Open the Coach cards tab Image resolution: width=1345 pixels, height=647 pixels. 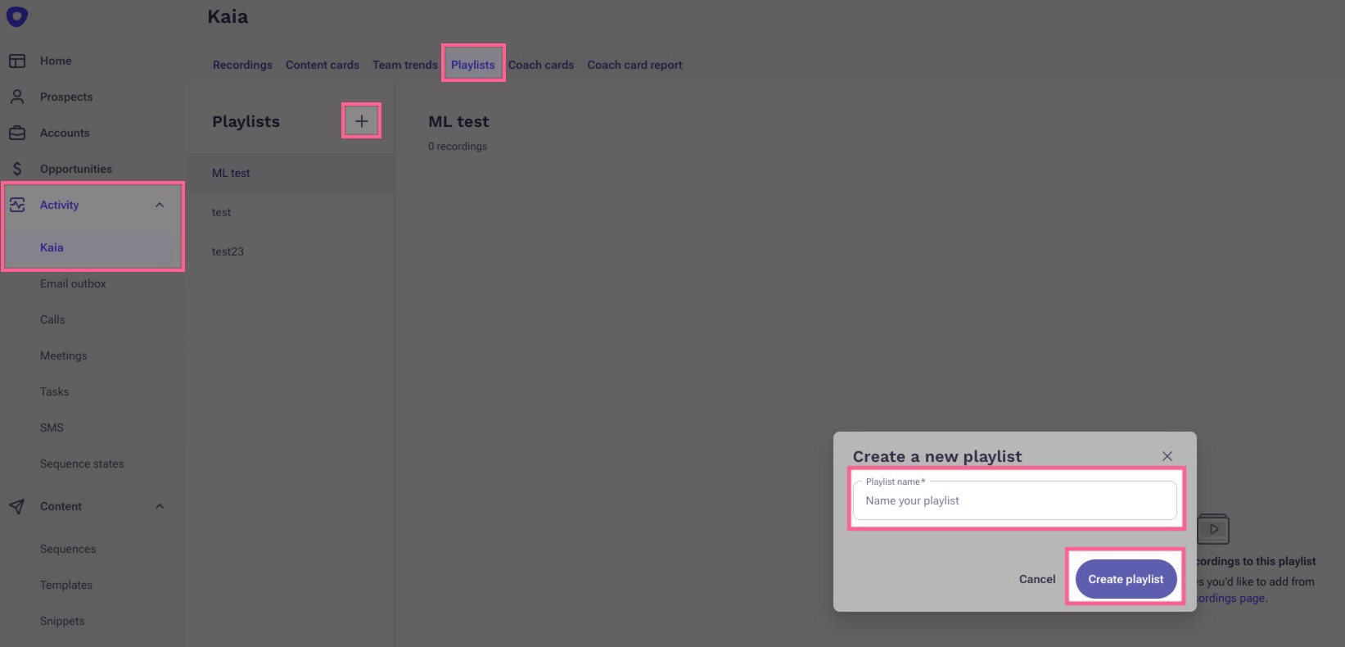541,65
